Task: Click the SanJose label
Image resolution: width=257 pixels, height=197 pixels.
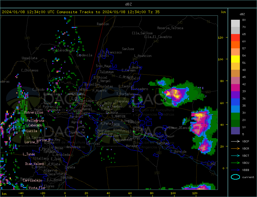Action: coord(128,49)
